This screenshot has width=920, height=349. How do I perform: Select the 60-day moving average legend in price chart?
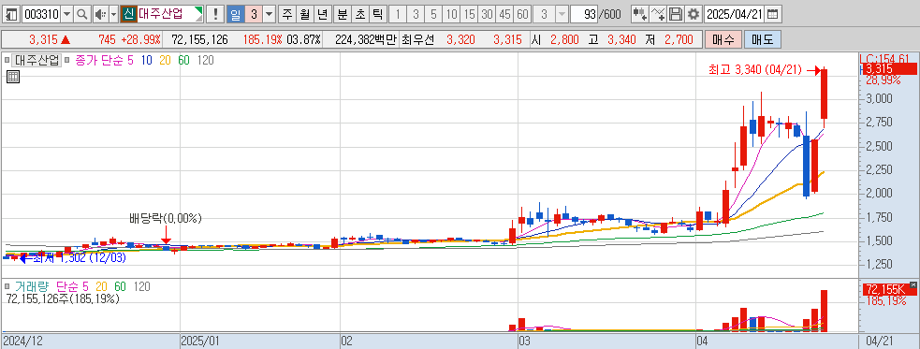pos(183,60)
